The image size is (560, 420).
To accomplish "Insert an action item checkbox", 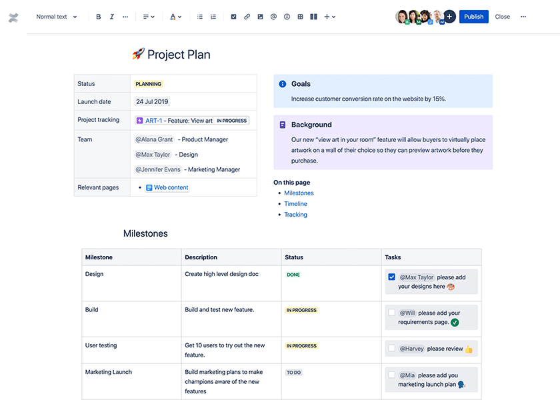I will pos(233,17).
